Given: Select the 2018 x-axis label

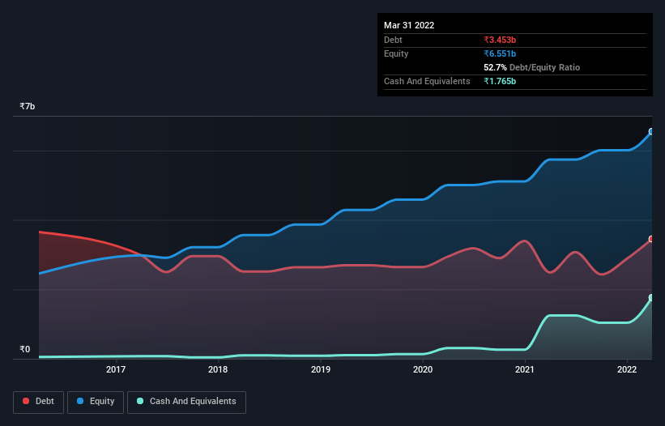Looking at the screenshot, I should pos(218,369).
